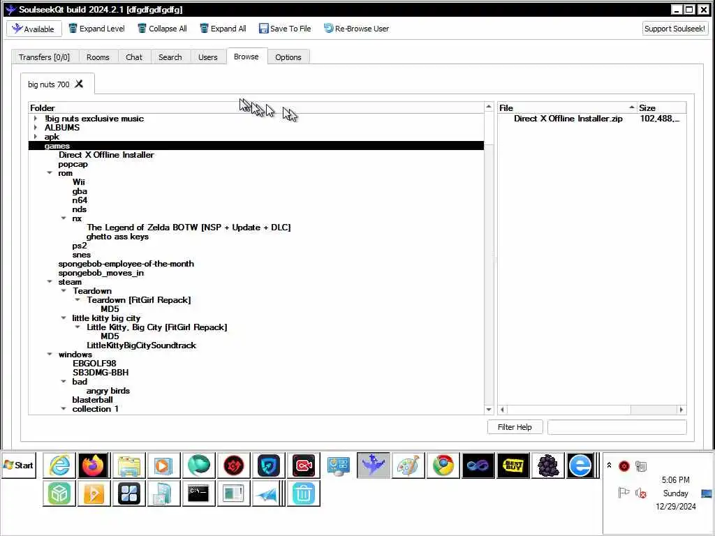Collapse the nx folder
The image size is (715, 536).
pyautogui.click(x=64, y=218)
